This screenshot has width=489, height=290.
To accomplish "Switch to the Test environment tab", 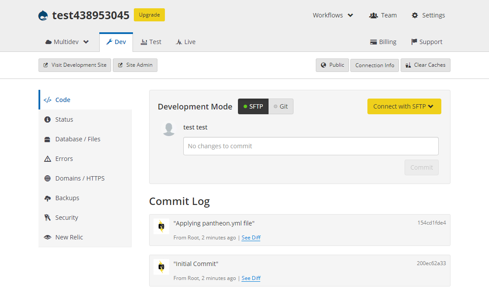I will pyautogui.click(x=151, y=42).
